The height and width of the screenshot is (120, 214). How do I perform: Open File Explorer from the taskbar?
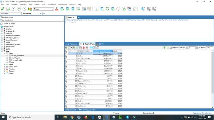coord(65,117)
